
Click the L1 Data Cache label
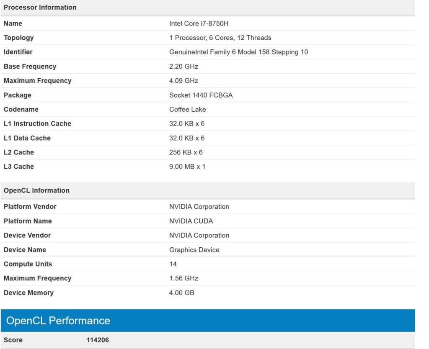(27, 138)
